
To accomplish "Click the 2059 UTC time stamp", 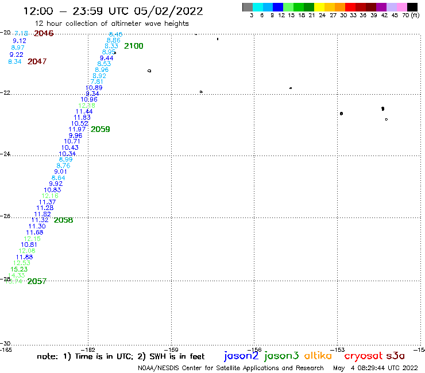I will click(101, 129).
